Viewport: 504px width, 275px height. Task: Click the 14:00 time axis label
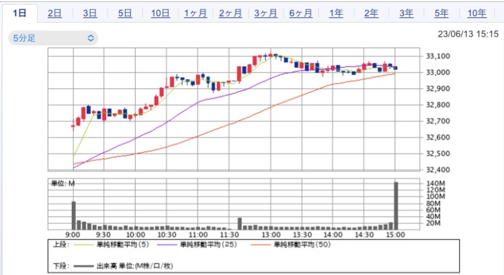[333, 235]
